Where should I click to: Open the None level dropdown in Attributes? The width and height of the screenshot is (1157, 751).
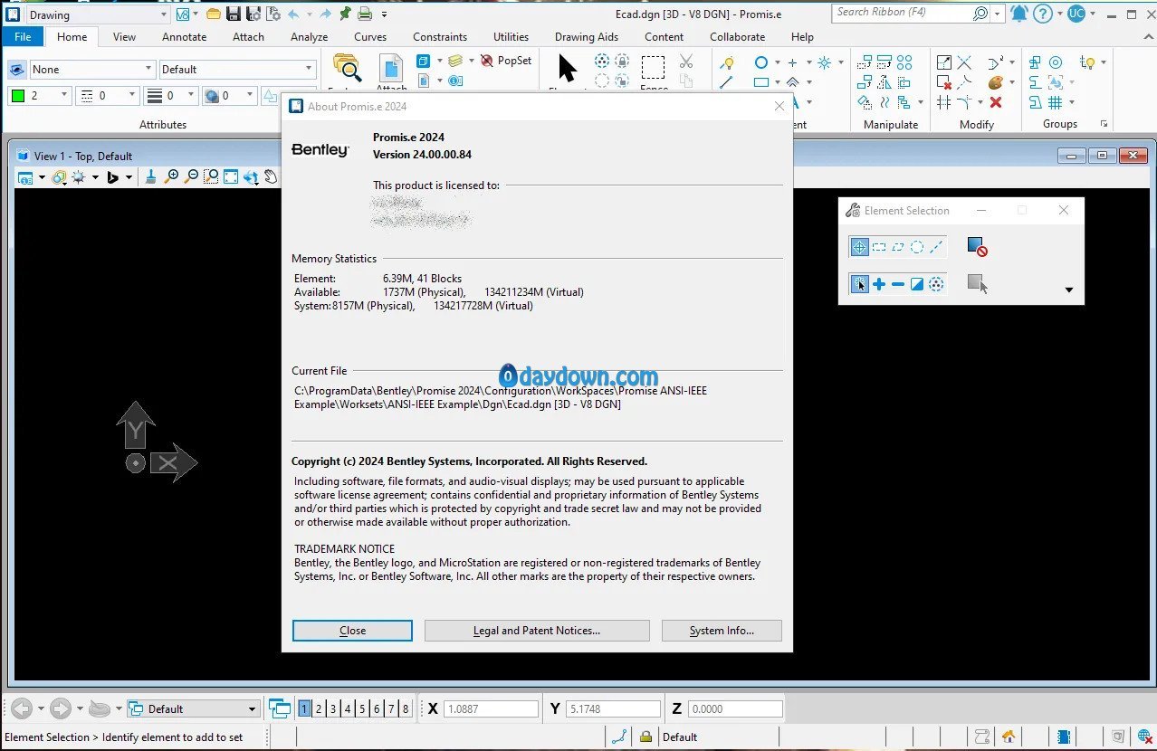point(92,69)
